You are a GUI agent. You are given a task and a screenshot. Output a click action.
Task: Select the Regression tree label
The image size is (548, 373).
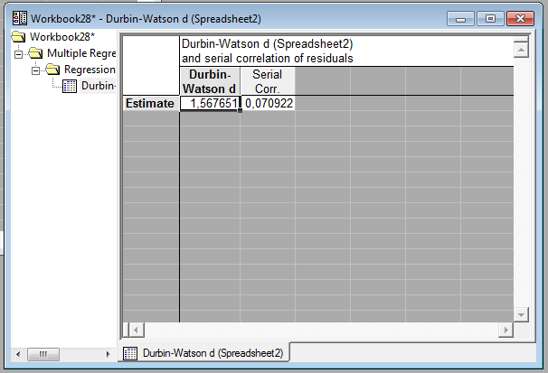(90, 70)
